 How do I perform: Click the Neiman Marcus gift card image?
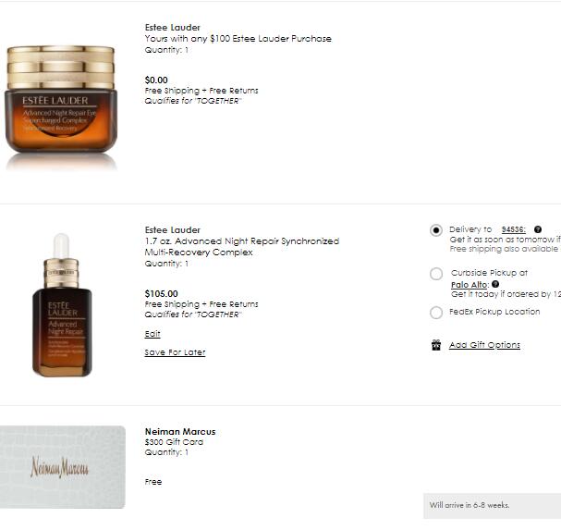(62, 467)
